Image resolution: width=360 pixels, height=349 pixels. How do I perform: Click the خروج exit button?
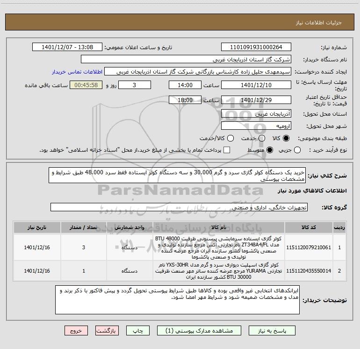coord(76,331)
